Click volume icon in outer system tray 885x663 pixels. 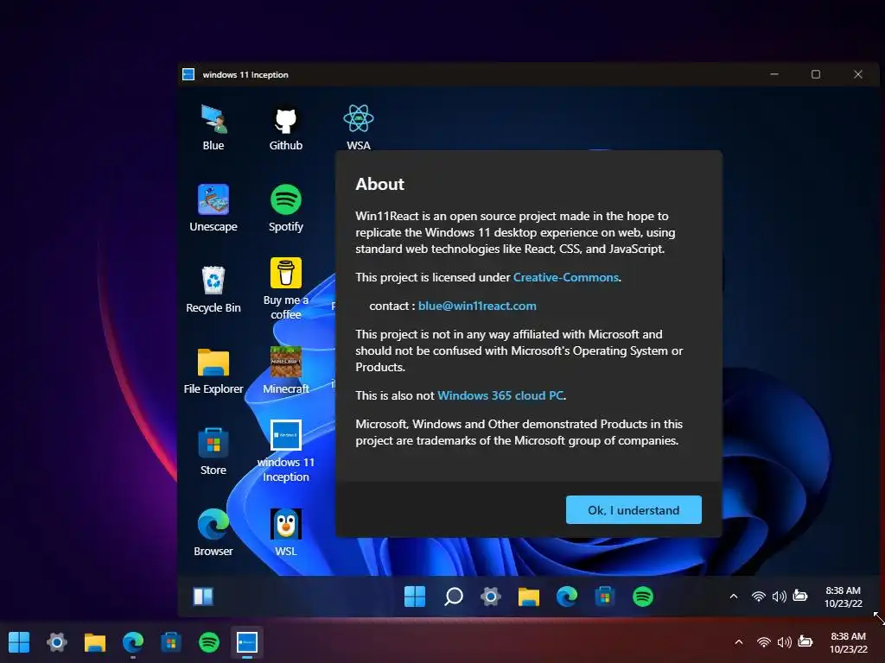coord(784,642)
